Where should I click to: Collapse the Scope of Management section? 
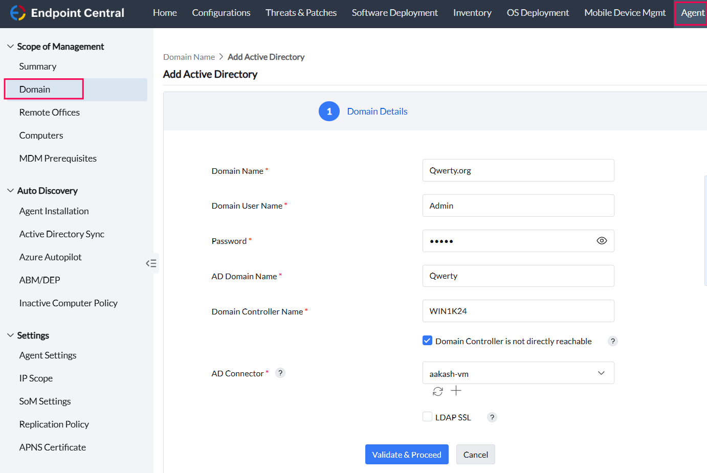click(x=10, y=46)
